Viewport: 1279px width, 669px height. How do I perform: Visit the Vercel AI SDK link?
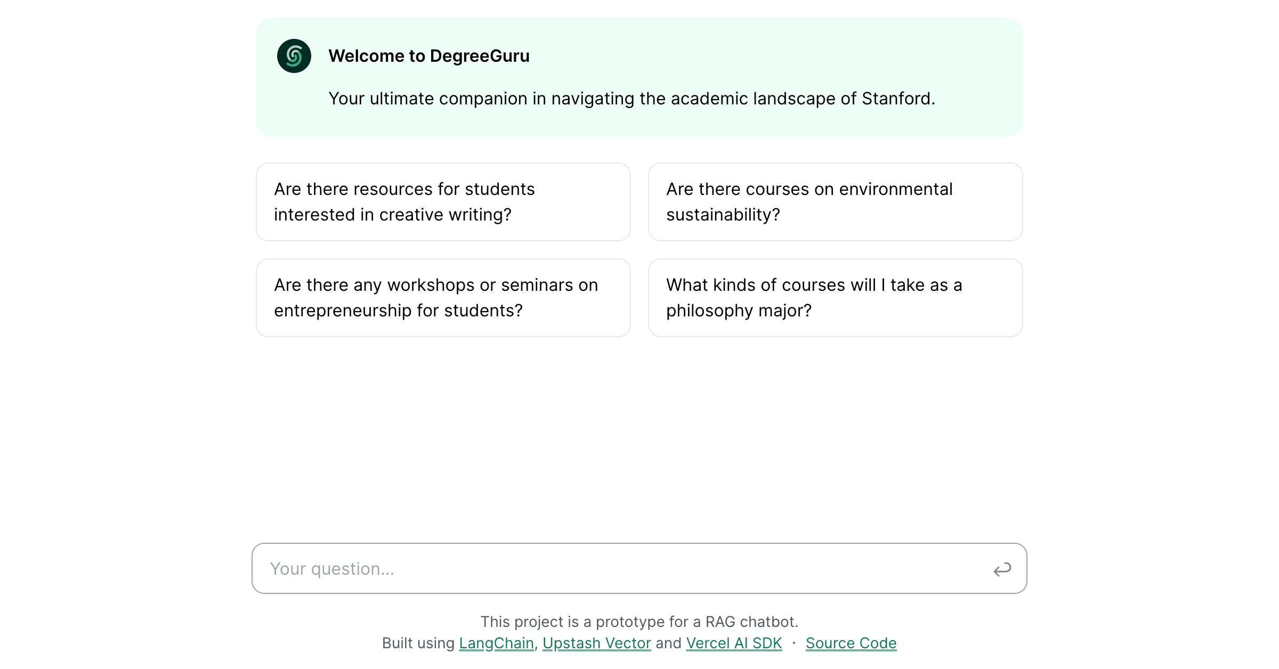pyautogui.click(x=733, y=643)
